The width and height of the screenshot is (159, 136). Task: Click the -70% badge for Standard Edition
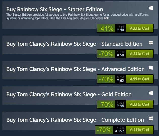pyautogui.click(x=106, y=54)
